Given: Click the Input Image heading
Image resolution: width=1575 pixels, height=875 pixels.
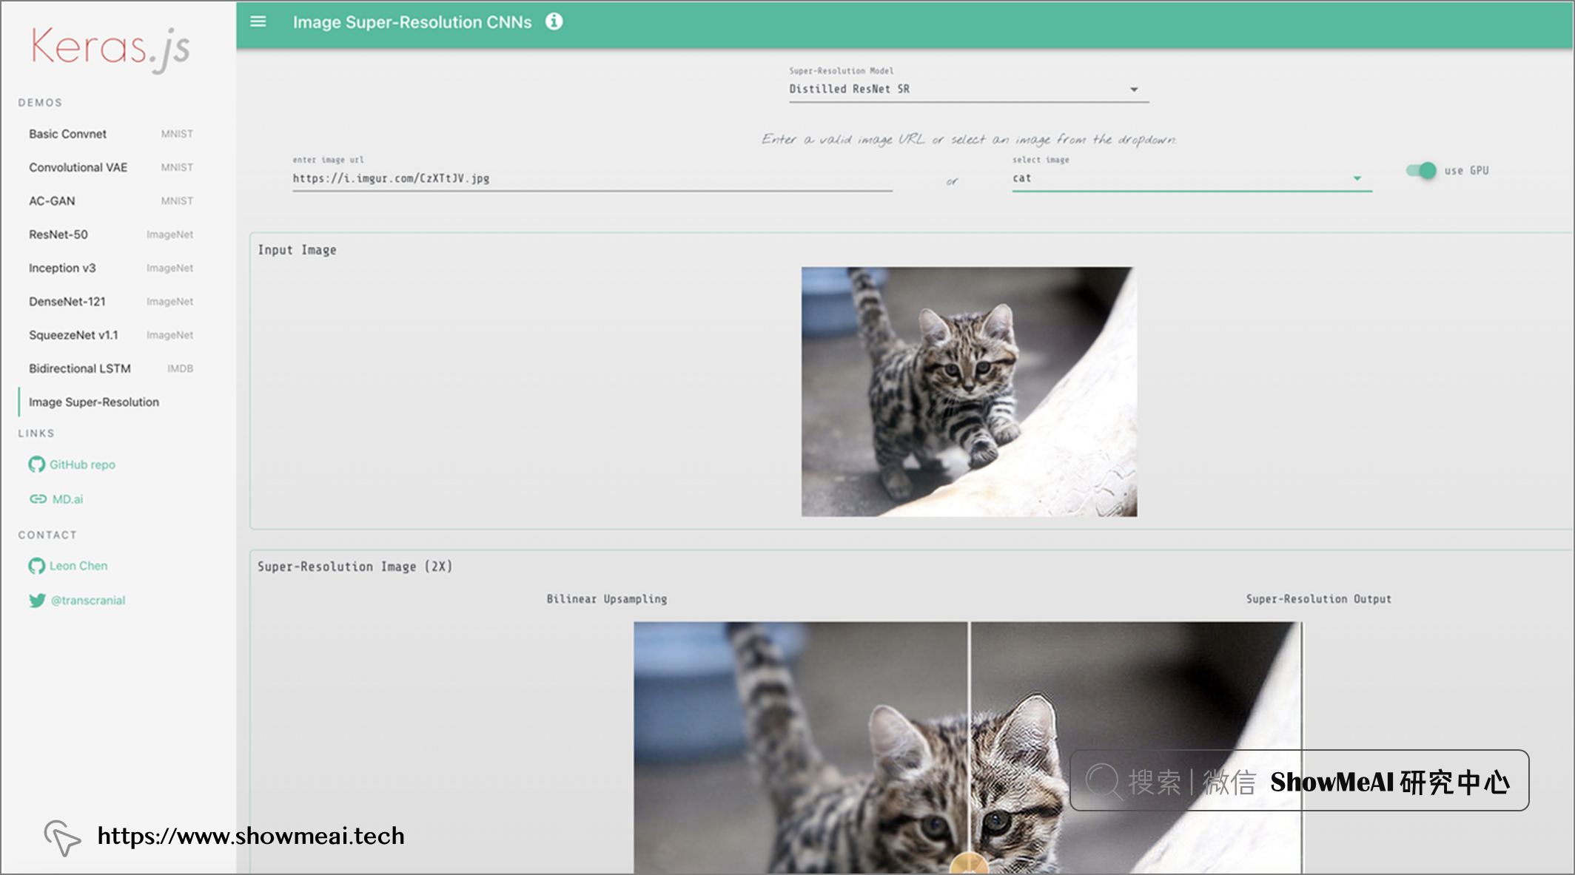Looking at the screenshot, I should click(x=297, y=250).
